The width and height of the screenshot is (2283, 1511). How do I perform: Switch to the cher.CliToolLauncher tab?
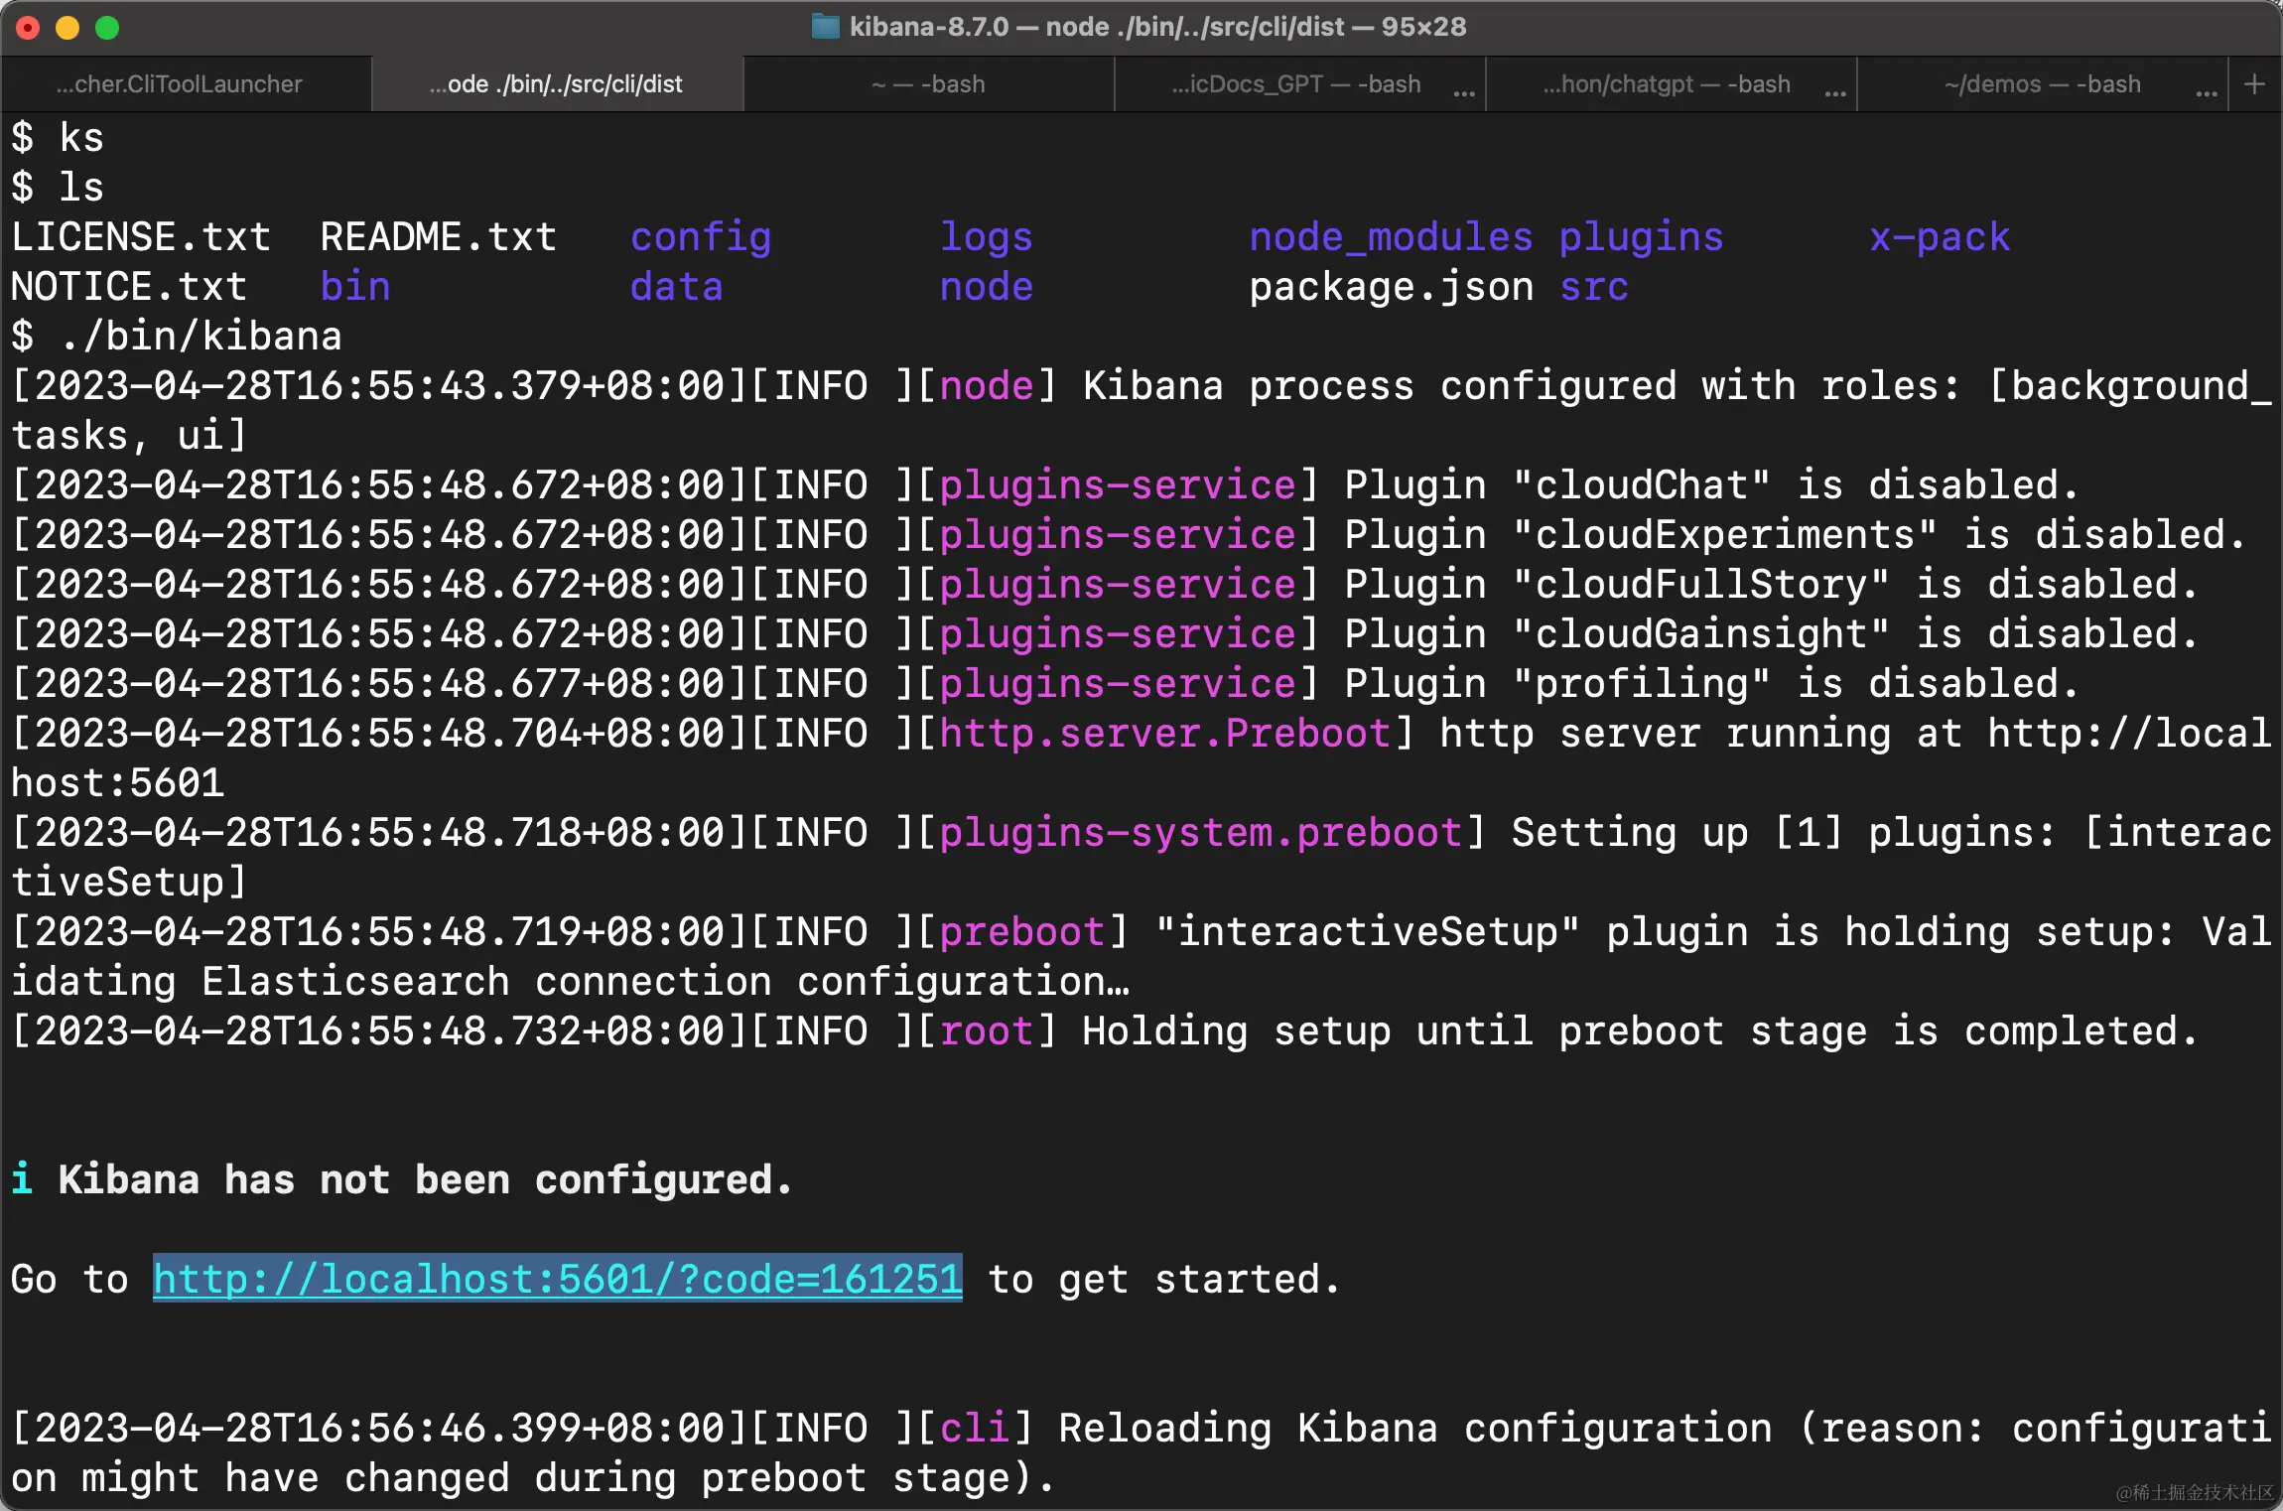(180, 84)
